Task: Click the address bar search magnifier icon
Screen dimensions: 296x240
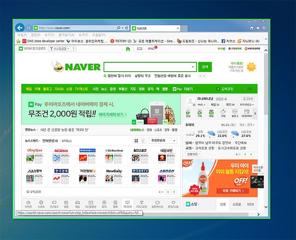Action: (118, 28)
